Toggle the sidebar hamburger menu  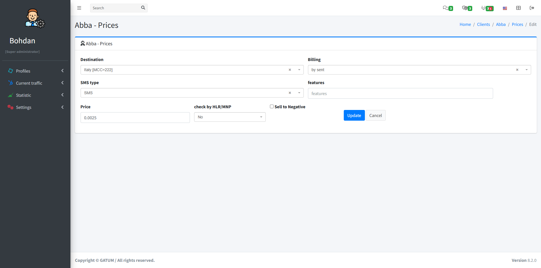[x=79, y=8]
